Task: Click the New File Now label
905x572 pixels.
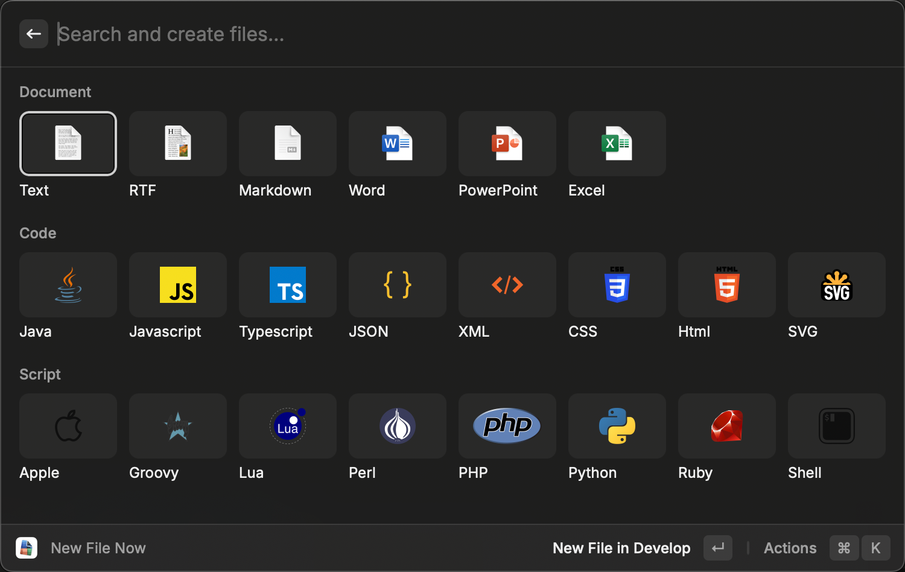Action: pos(98,548)
